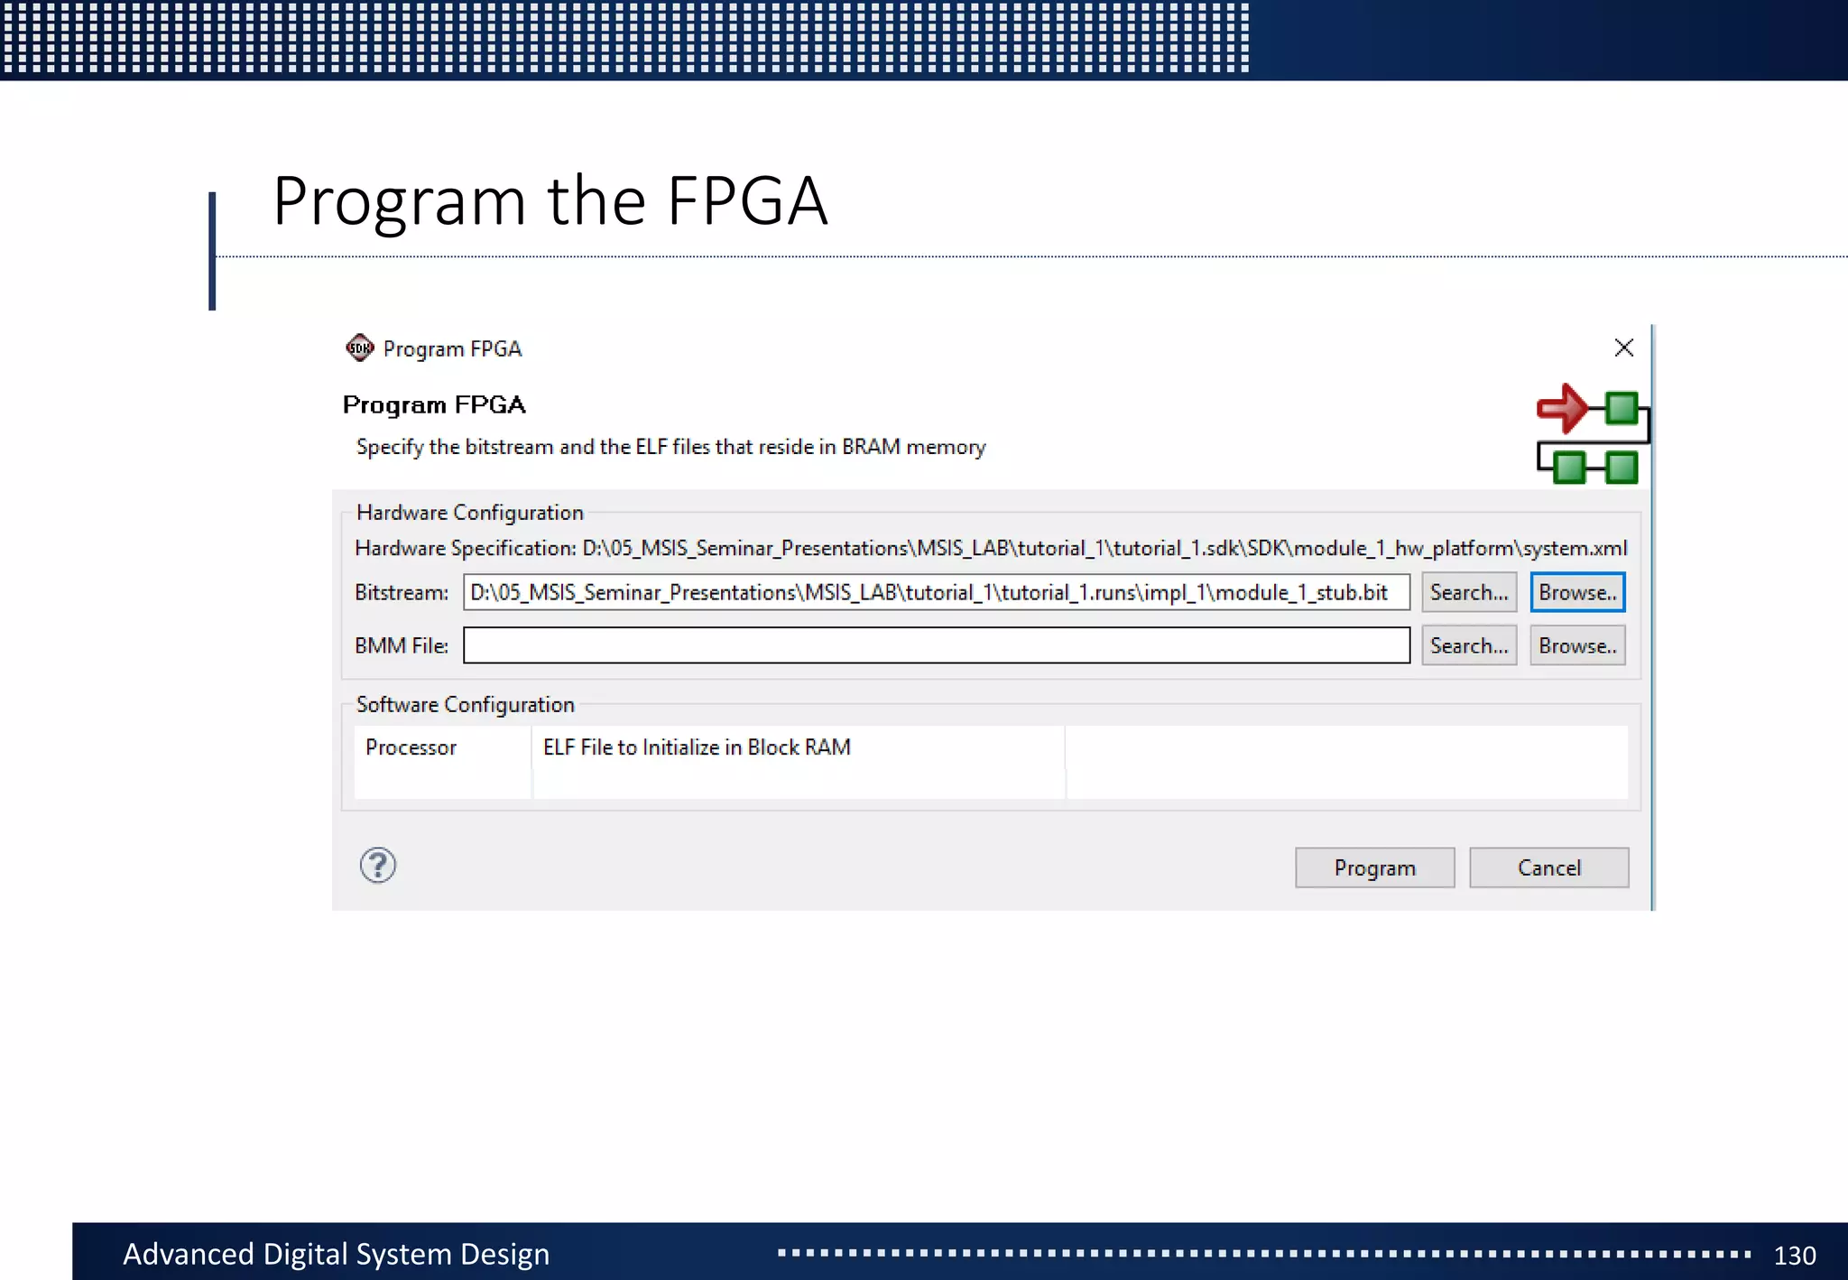Click Advanced Digital System Design footer text

336,1254
